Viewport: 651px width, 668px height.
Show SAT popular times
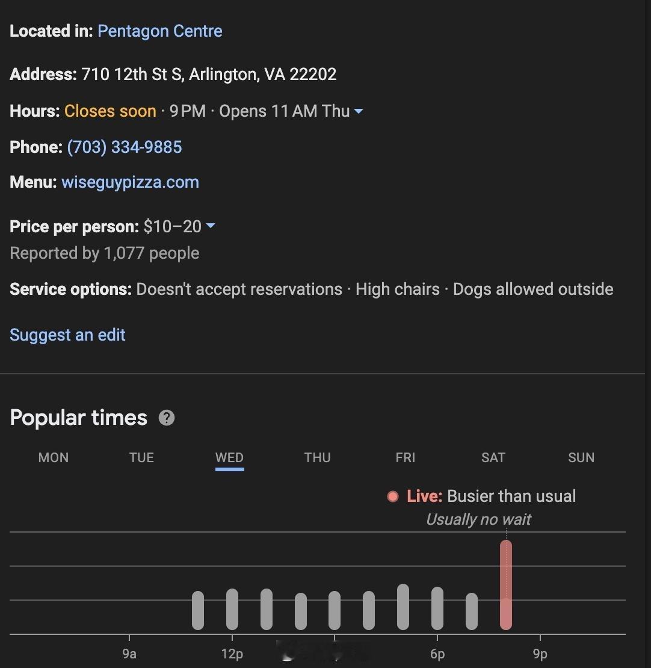tap(493, 457)
